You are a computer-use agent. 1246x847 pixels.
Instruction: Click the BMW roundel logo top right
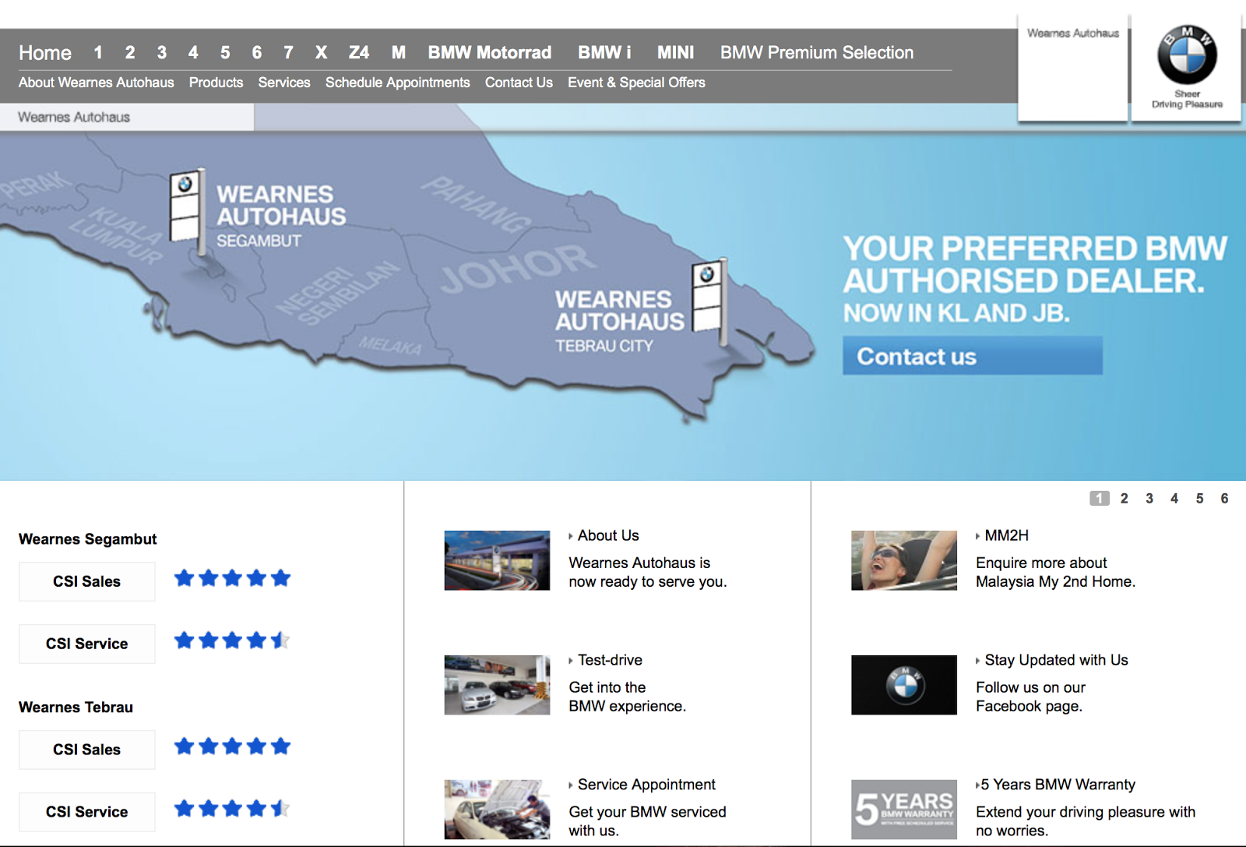[x=1187, y=55]
